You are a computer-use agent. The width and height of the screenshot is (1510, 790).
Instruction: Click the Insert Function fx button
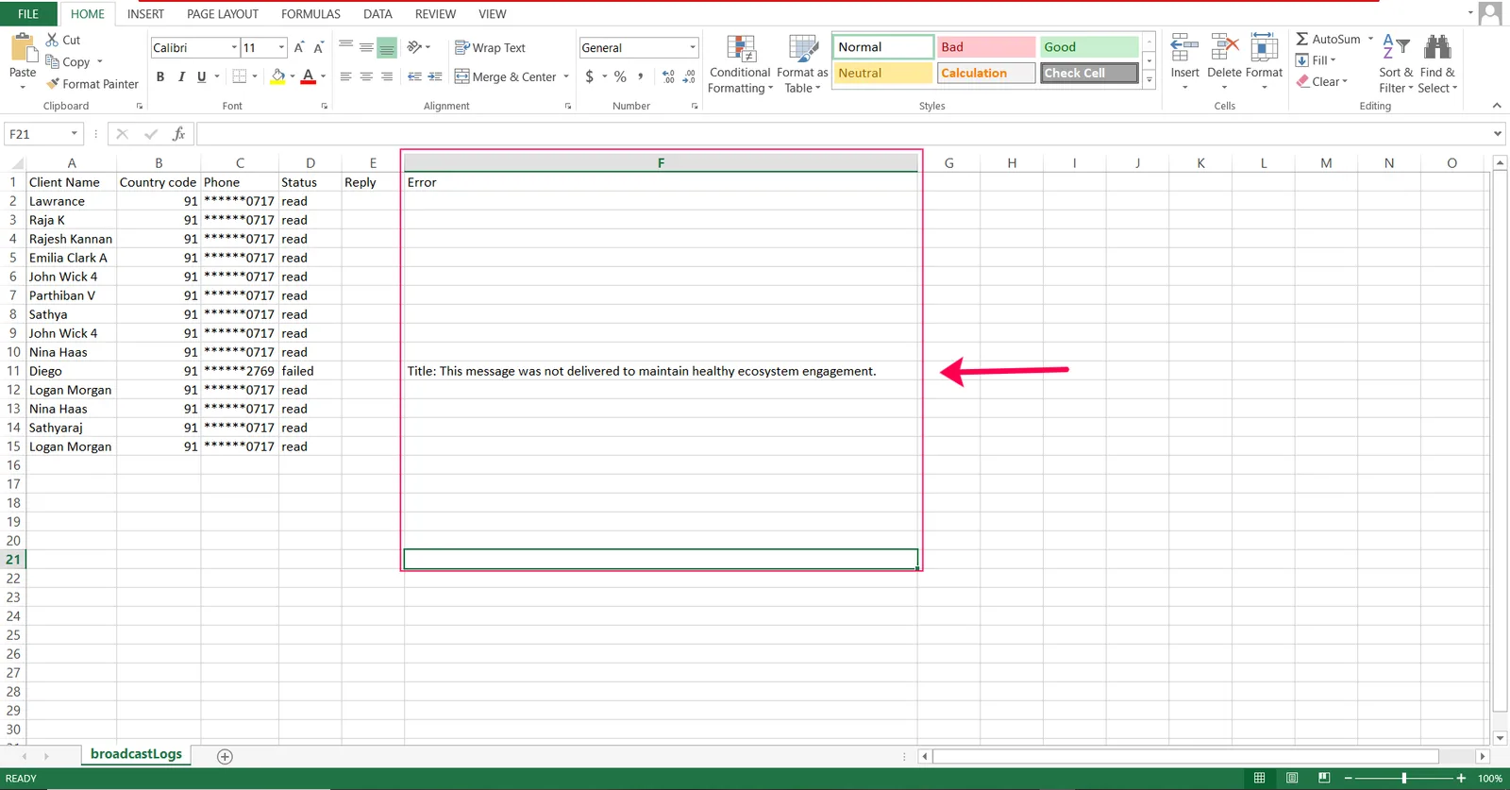point(178,134)
